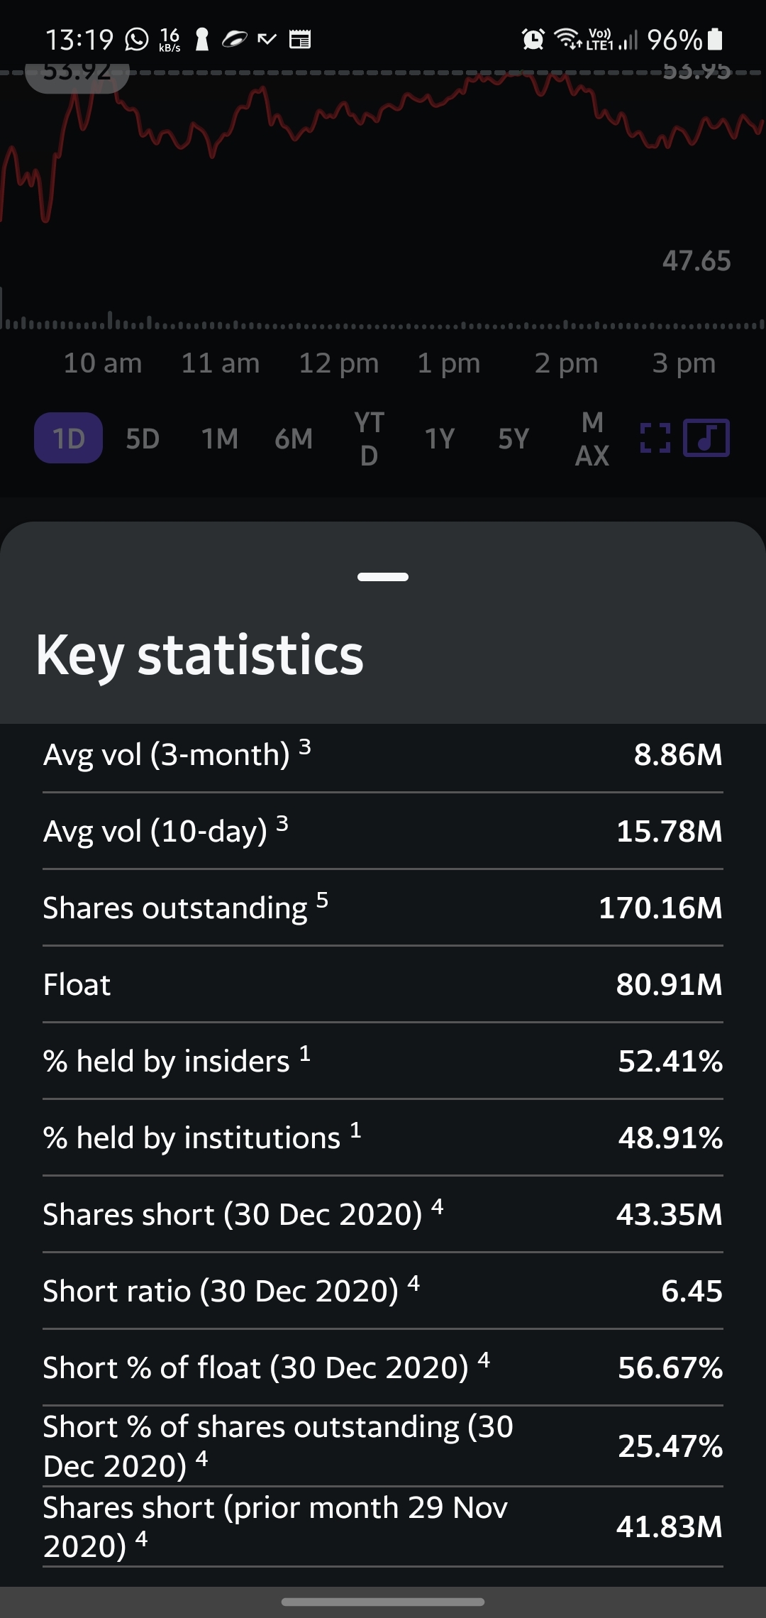
Task: Toggle the audio chart music-note icon
Action: click(706, 438)
